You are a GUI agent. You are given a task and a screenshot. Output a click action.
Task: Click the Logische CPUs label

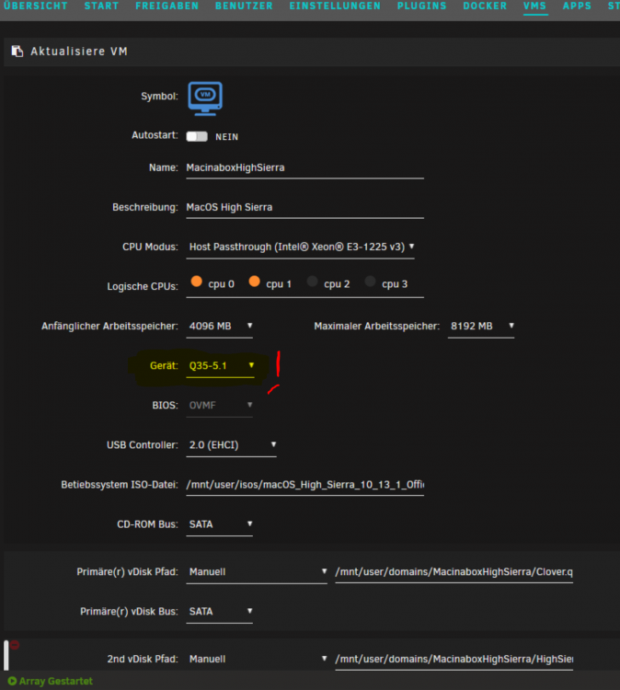click(143, 286)
